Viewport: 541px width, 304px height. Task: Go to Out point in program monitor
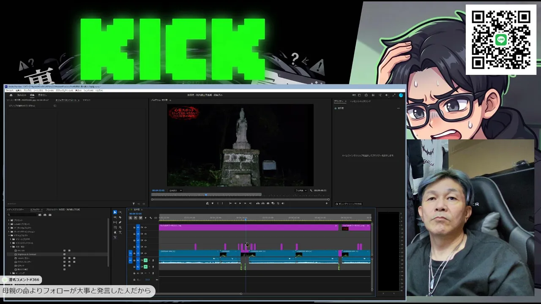[250, 203]
